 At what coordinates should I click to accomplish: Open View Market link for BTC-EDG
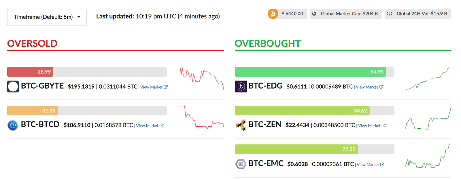pos(369,87)
